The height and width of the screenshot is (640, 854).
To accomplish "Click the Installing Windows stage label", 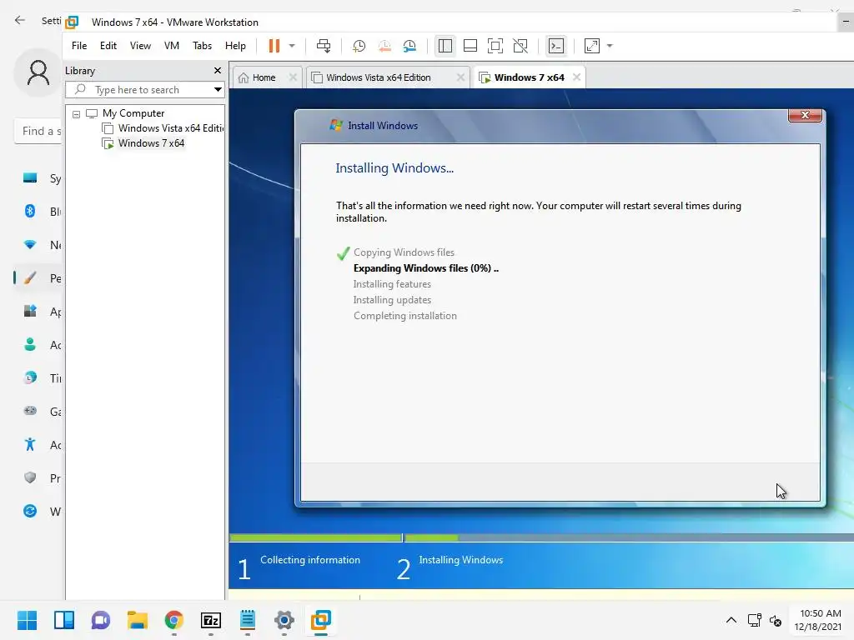I will (x=460, y=560).
